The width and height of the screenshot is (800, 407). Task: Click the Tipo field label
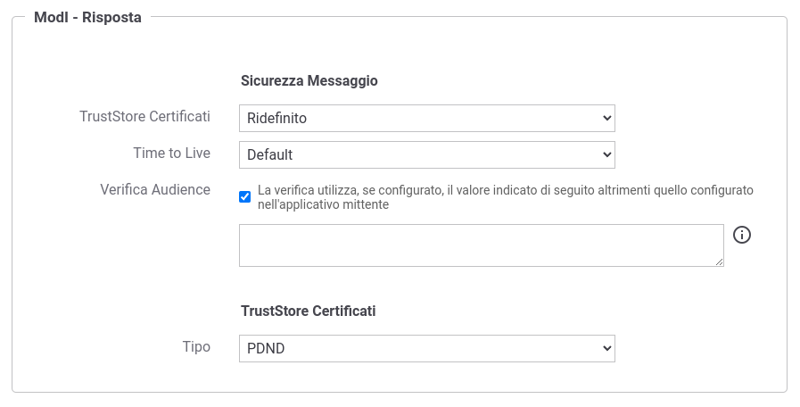(196, 346)
